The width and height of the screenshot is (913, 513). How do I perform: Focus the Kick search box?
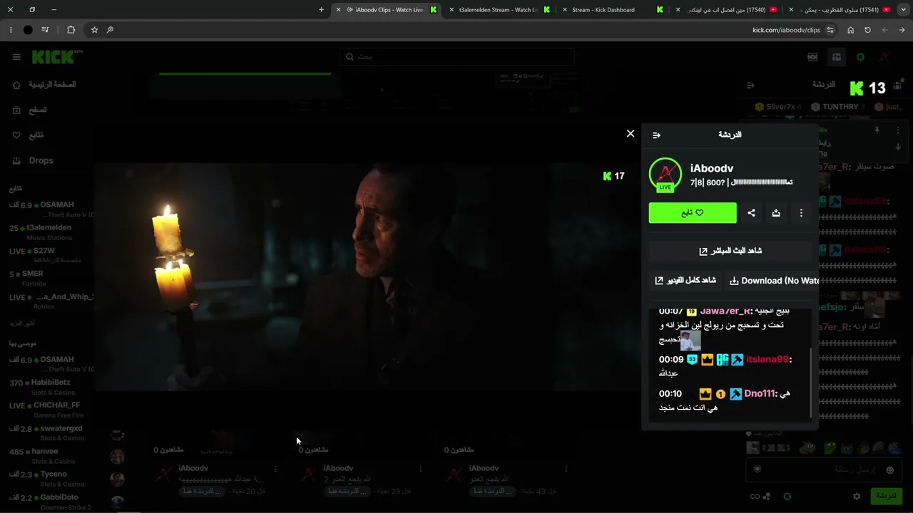click(456, 57)
